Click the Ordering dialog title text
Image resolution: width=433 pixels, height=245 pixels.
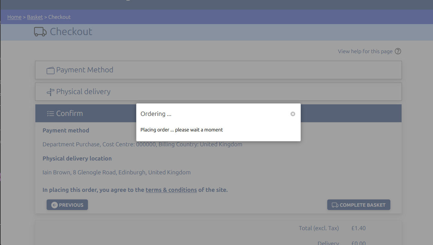pos(156,114)
